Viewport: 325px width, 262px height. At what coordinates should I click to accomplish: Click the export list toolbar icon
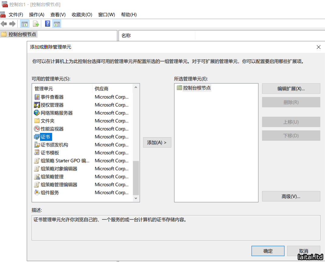(36, 24)
